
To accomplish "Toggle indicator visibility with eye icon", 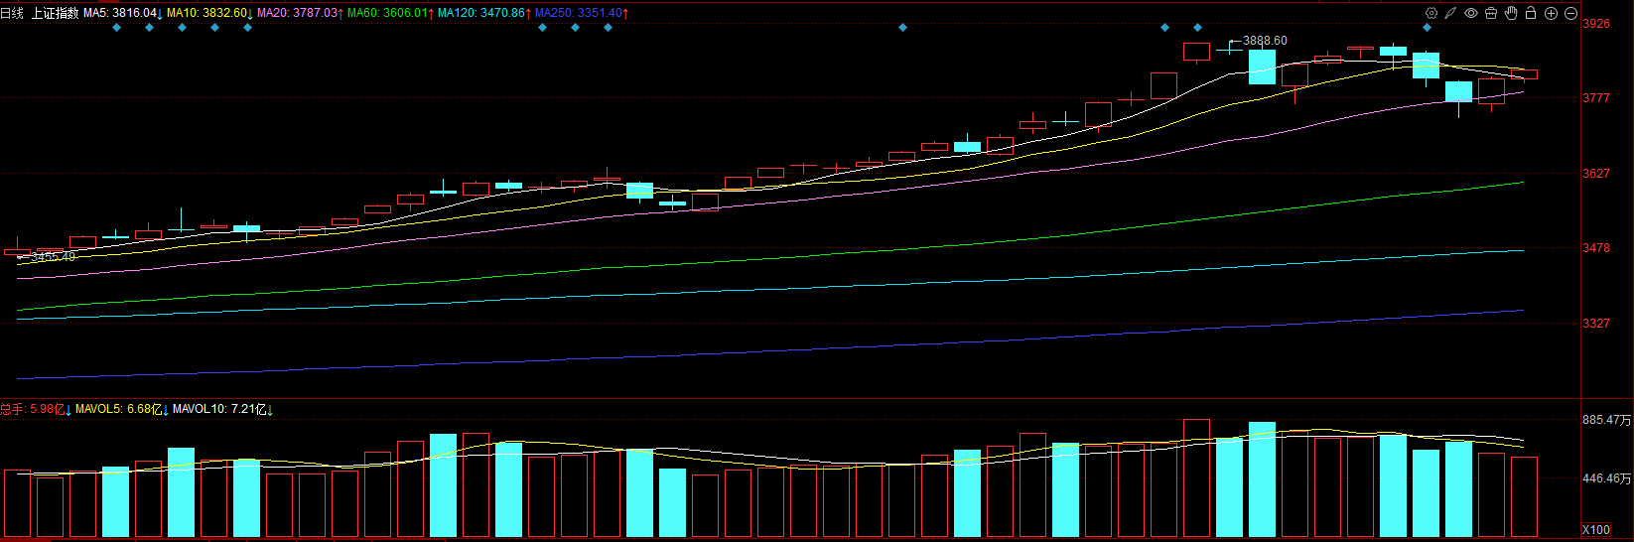I will [x=1471, y=13].
